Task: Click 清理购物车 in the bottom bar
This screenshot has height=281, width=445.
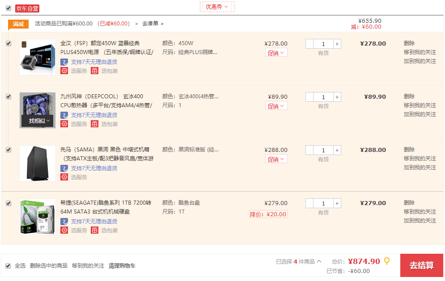Action: pos(122,266)
